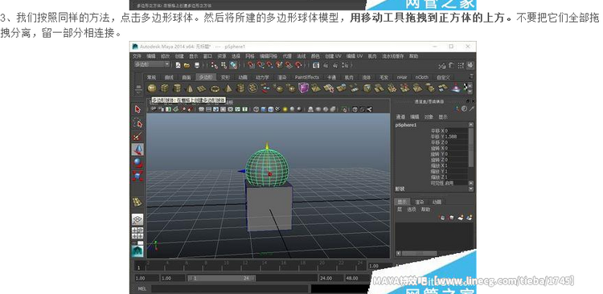
Task: Toggle snap to points magnet
Action: [270, 65]
